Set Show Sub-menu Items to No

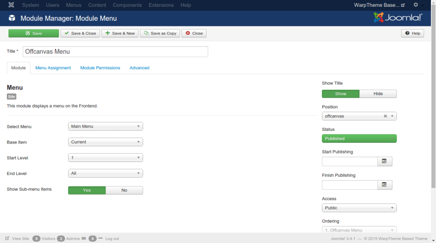tap(124, 190)
